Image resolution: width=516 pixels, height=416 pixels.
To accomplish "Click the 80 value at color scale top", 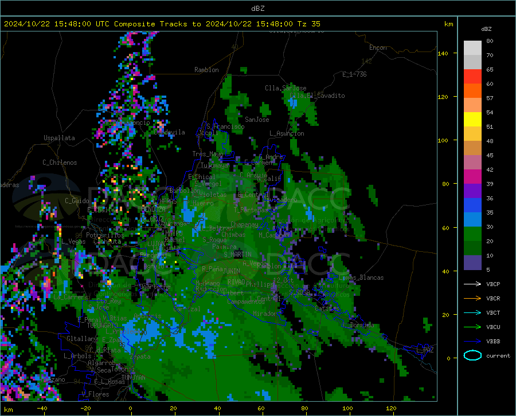I will click(x=490, y=41).
